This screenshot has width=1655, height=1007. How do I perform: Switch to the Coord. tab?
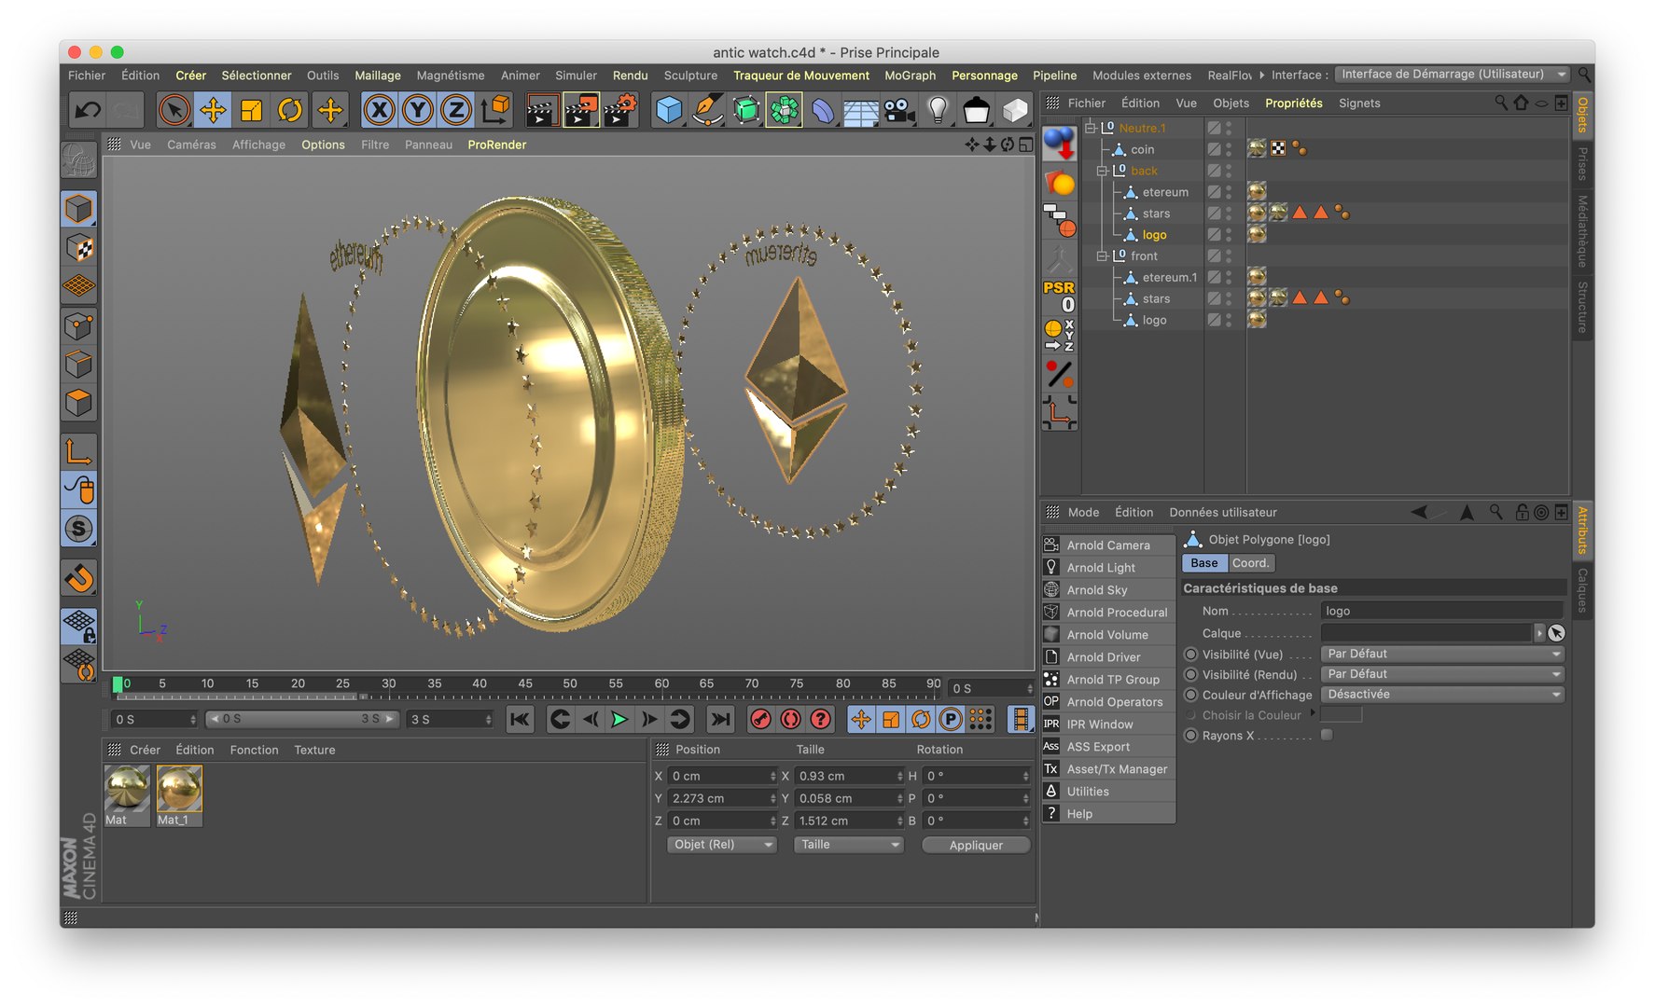click(x=1250, y=563)
